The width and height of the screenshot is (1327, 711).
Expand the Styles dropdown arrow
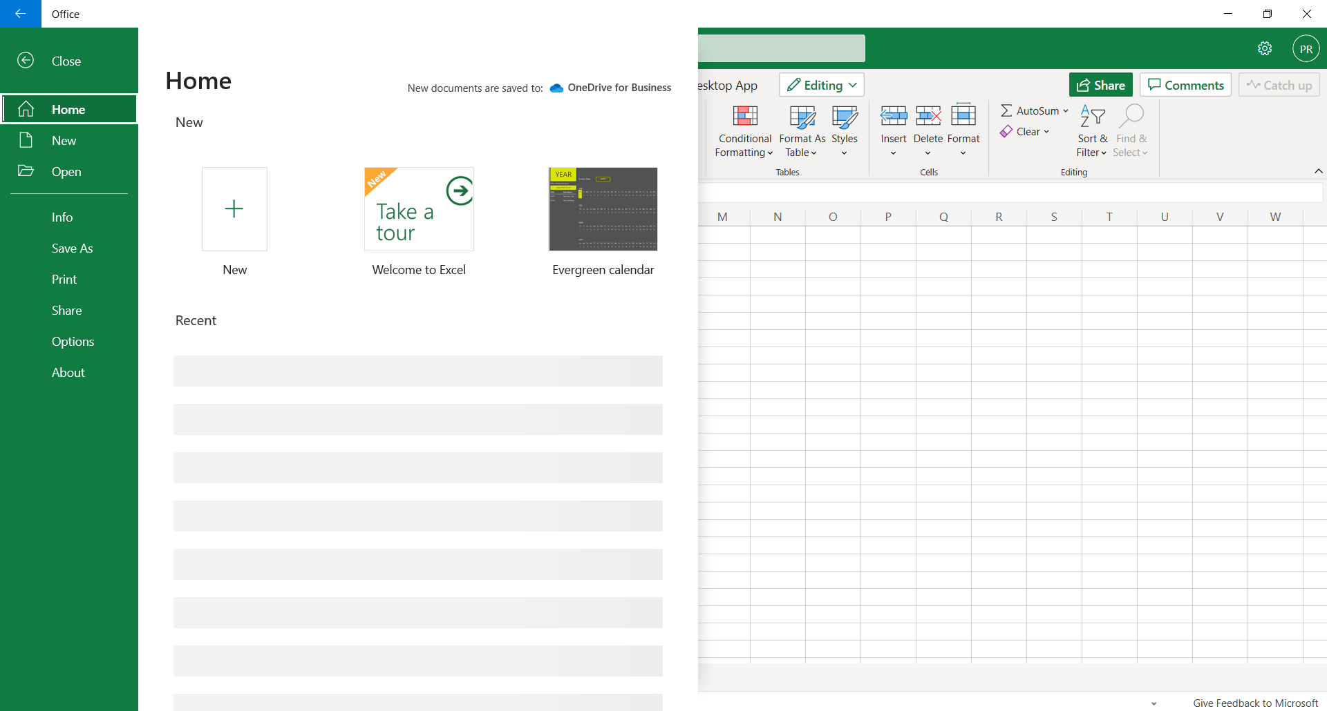(844, 153)
